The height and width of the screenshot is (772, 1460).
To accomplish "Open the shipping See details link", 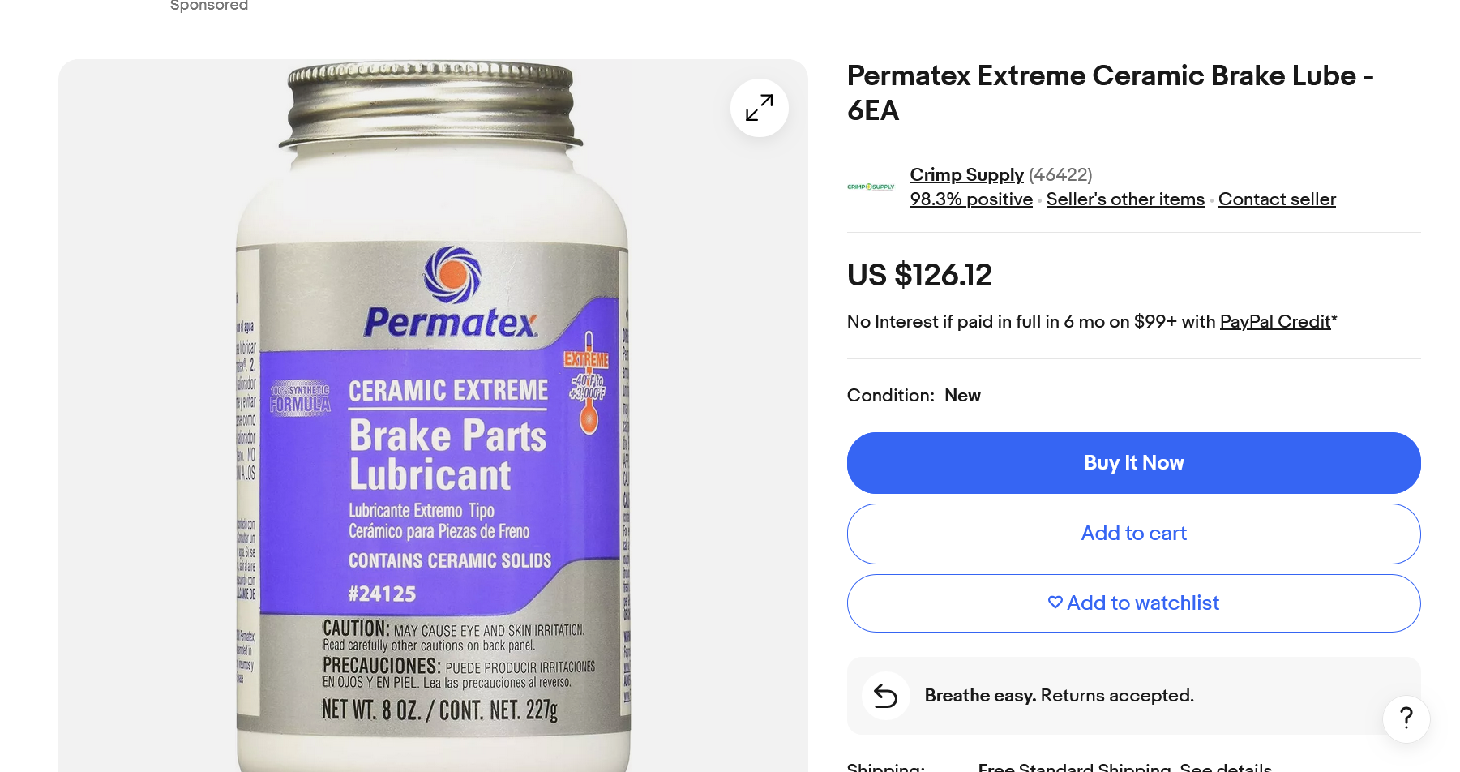I will point(1226,767).
